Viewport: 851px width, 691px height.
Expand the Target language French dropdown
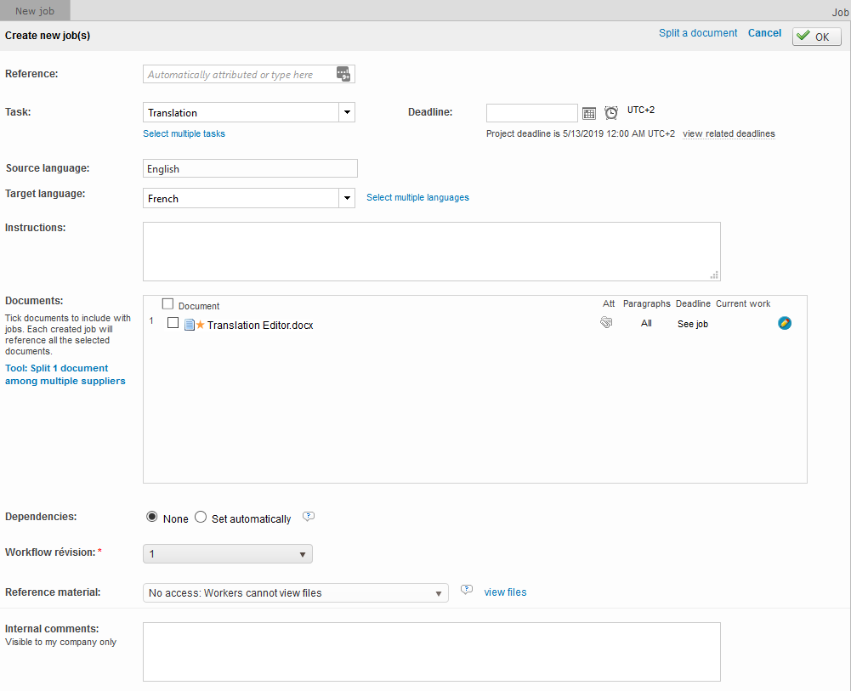tap(346, 198)
